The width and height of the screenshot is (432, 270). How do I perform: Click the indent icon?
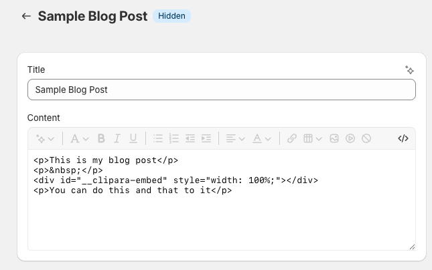206,138
